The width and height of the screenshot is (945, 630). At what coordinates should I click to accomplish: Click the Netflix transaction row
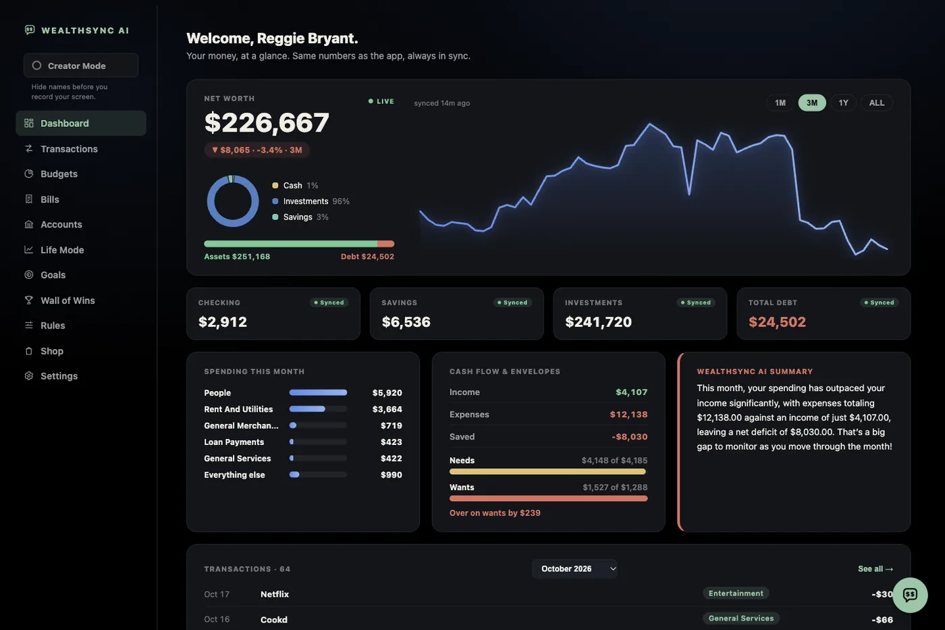(548, 594)
